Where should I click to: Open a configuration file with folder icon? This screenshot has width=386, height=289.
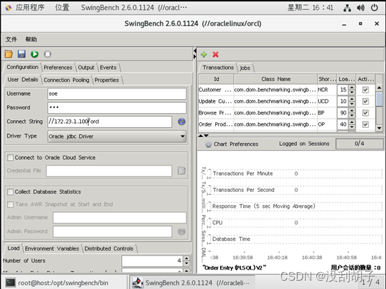point(8,54)
